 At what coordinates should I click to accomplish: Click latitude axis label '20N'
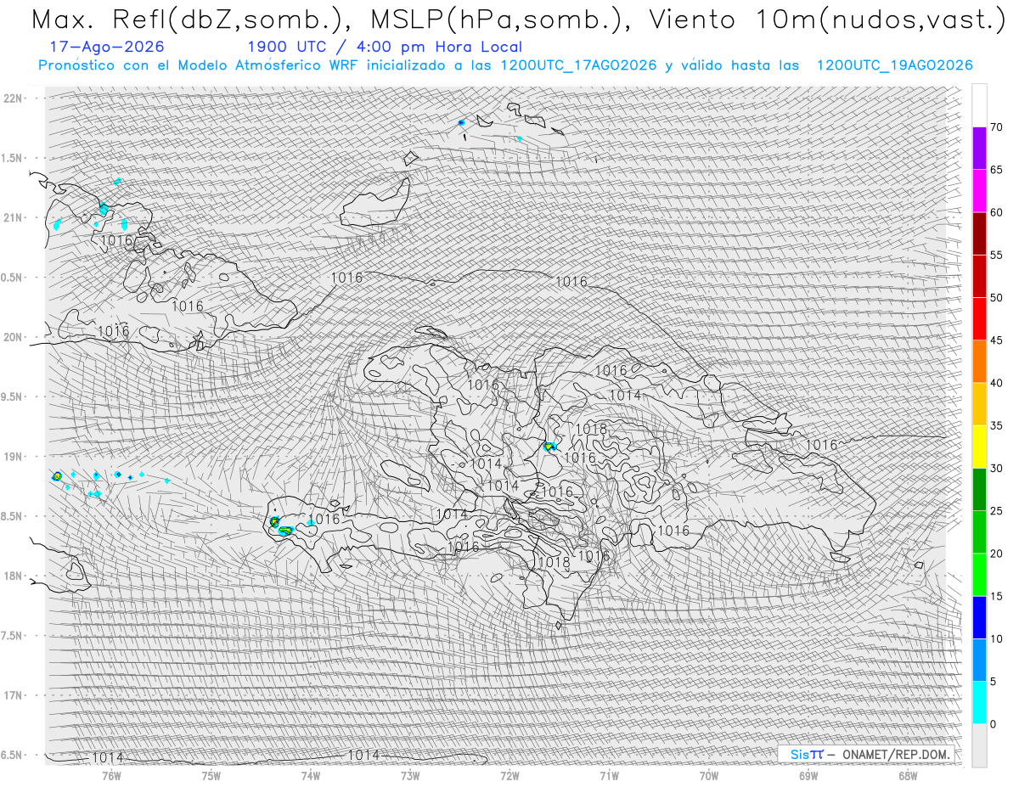tap(14, 337)
